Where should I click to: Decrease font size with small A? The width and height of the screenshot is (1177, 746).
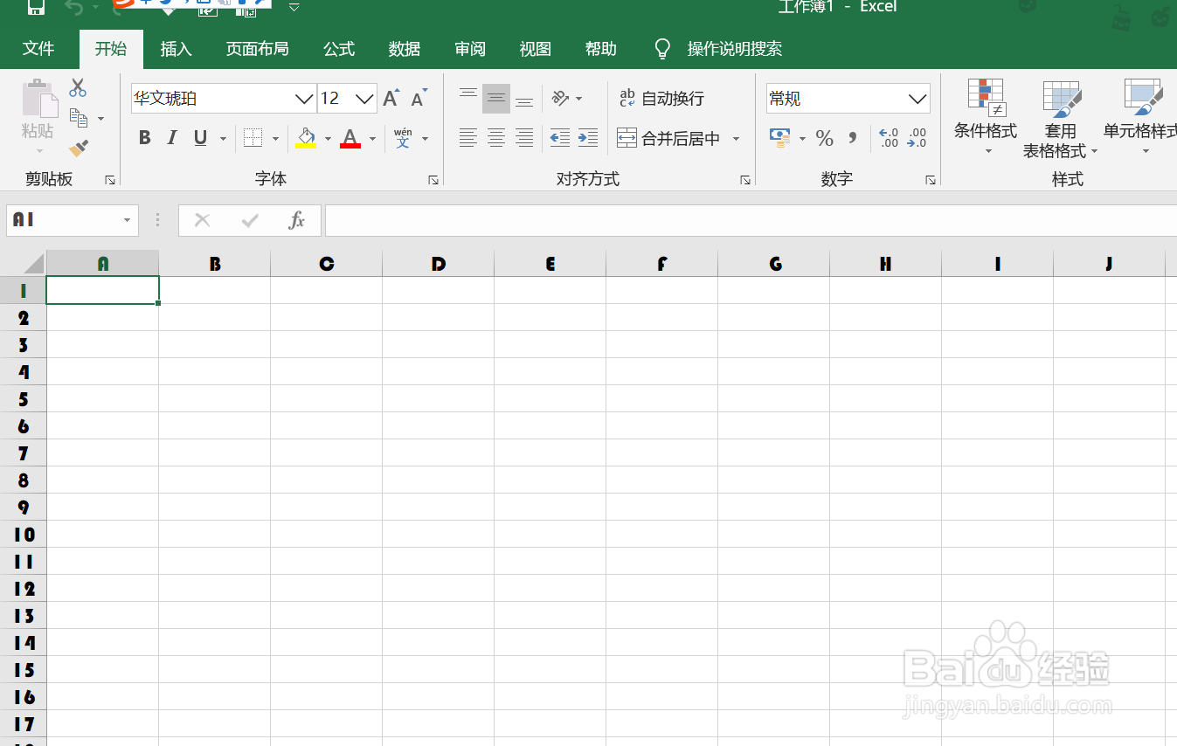[419, 99]
